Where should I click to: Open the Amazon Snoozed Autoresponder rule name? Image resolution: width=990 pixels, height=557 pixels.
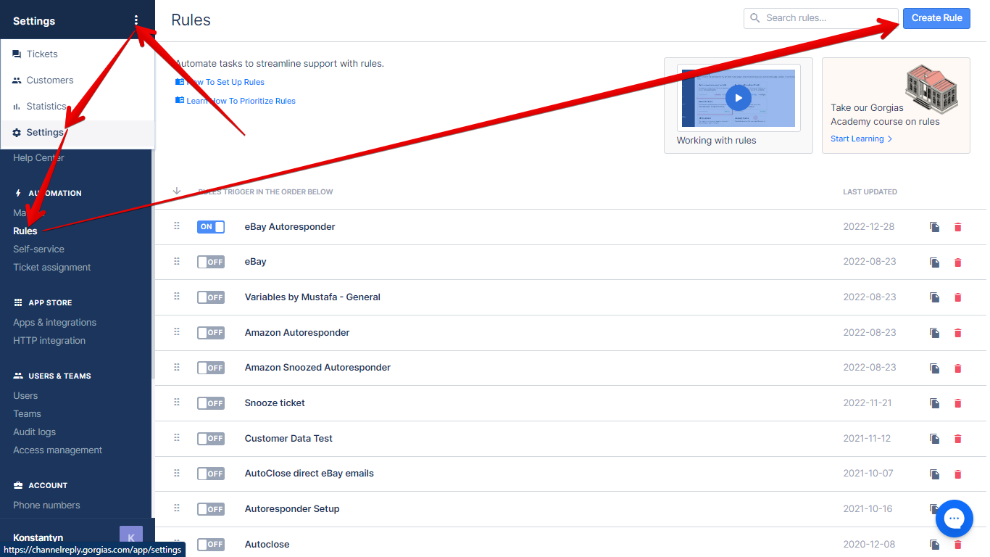click(317, 368)
